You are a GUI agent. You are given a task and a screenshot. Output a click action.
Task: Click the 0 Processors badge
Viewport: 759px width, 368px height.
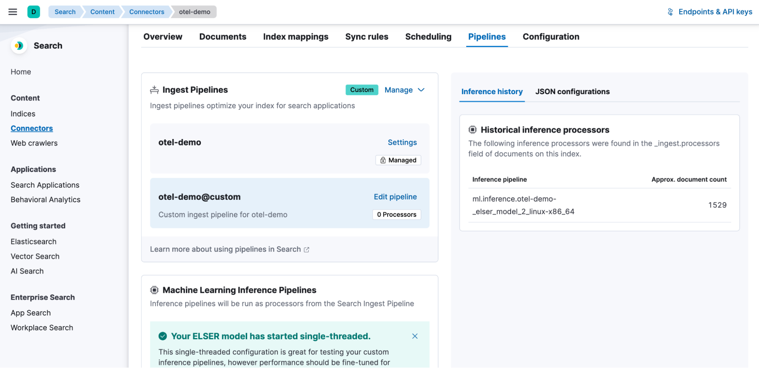click(x=396, y=215)
